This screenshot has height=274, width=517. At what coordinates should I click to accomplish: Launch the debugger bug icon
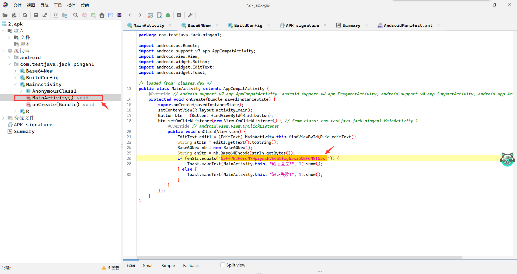tap(168, 15)
